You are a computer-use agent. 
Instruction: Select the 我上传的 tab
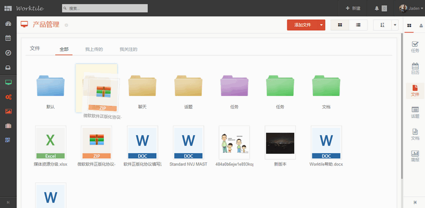94,49
